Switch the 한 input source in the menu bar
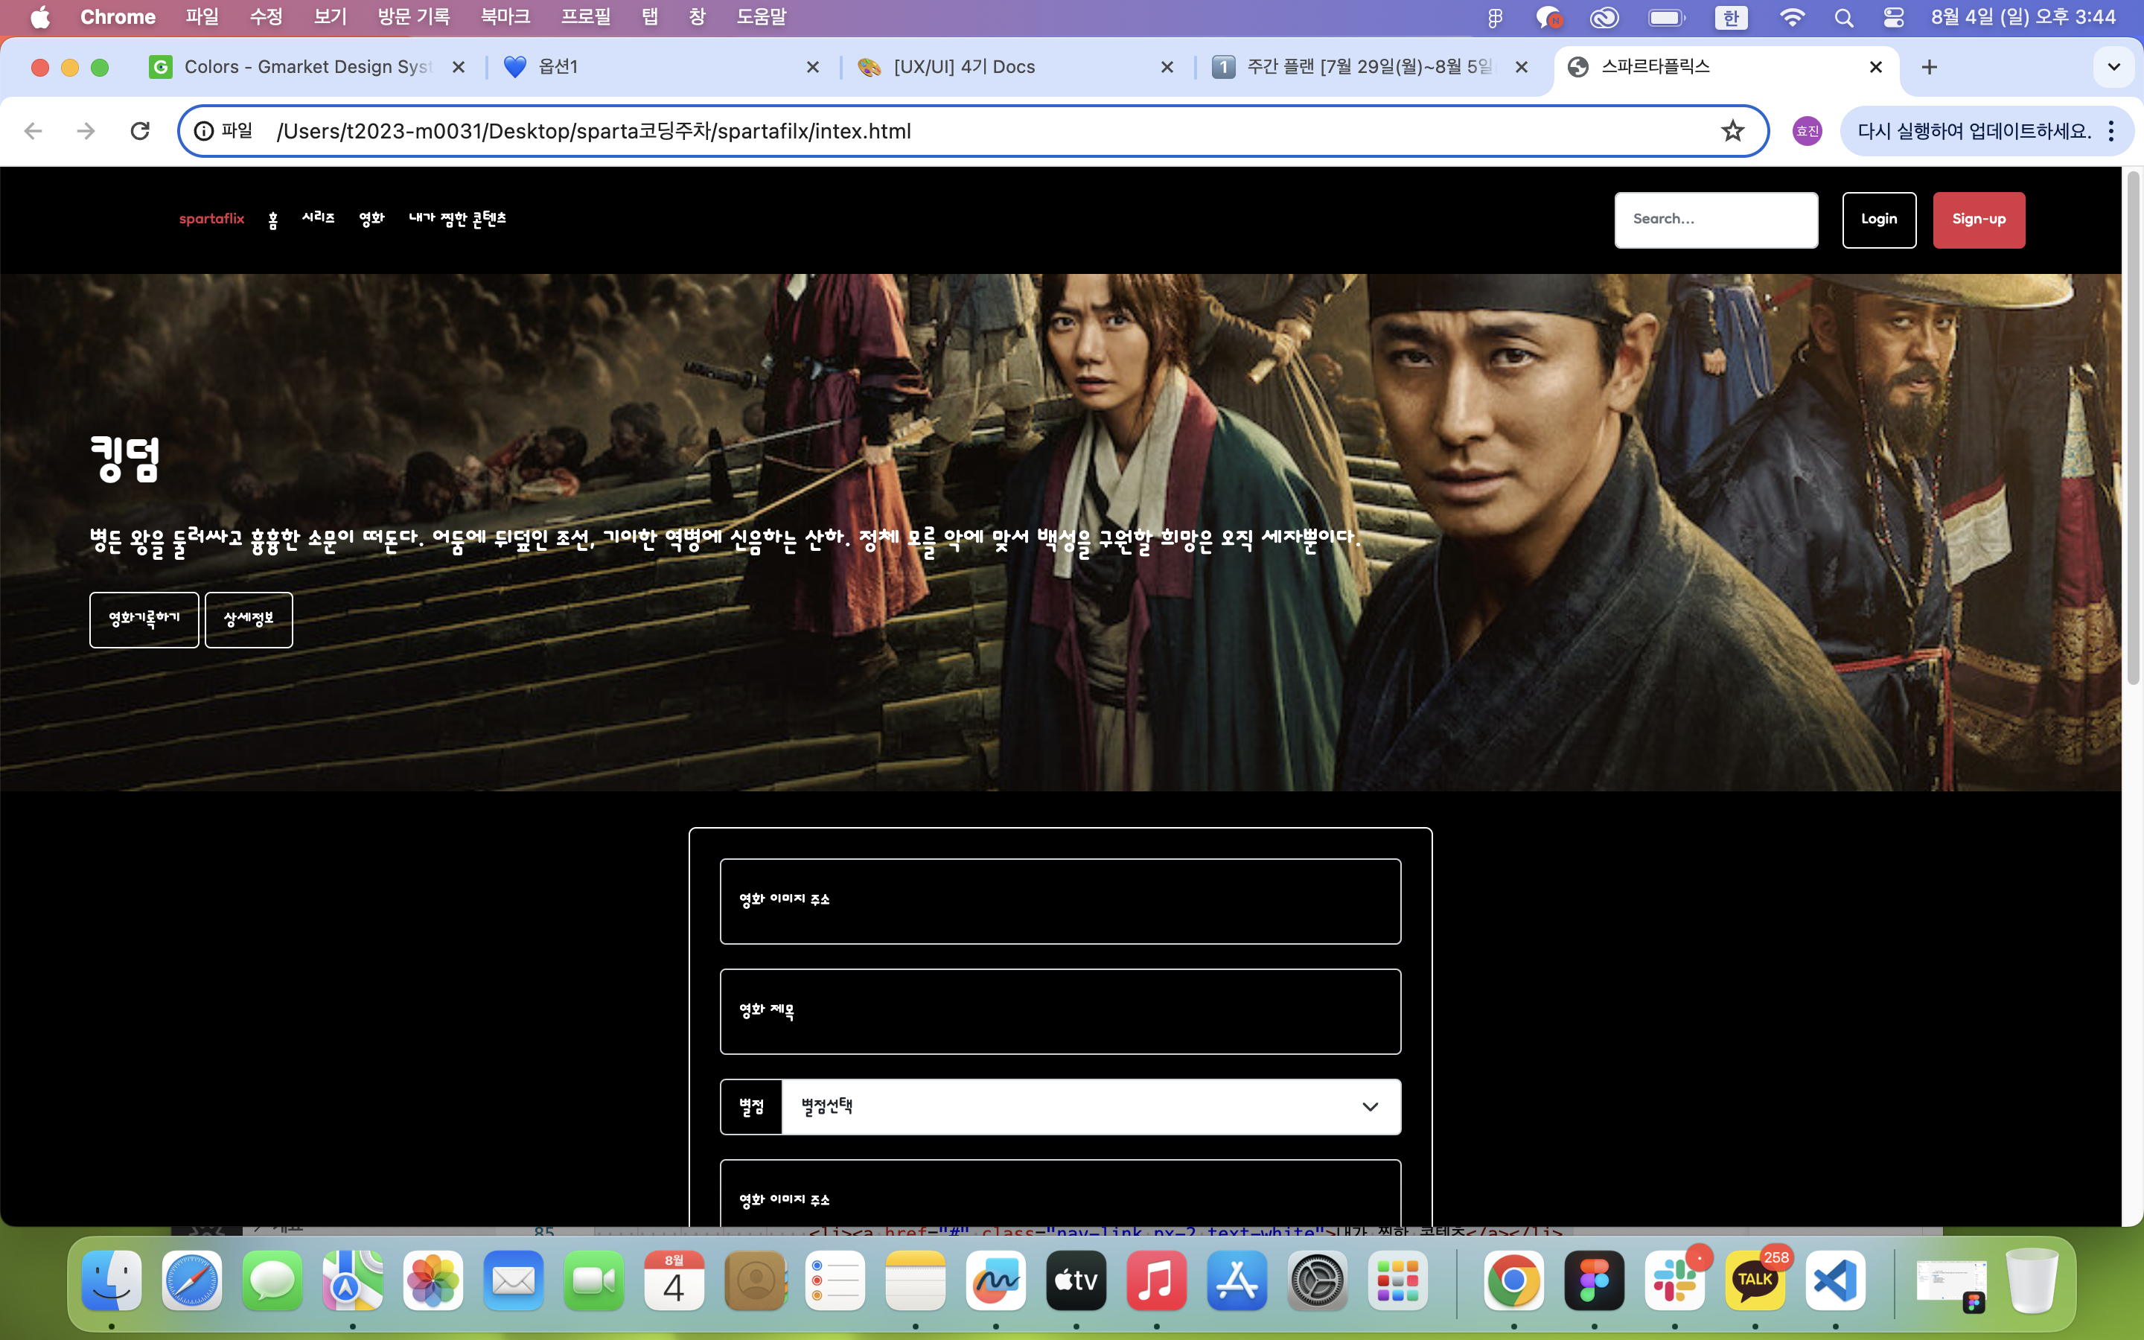 tap(1730, 18)
